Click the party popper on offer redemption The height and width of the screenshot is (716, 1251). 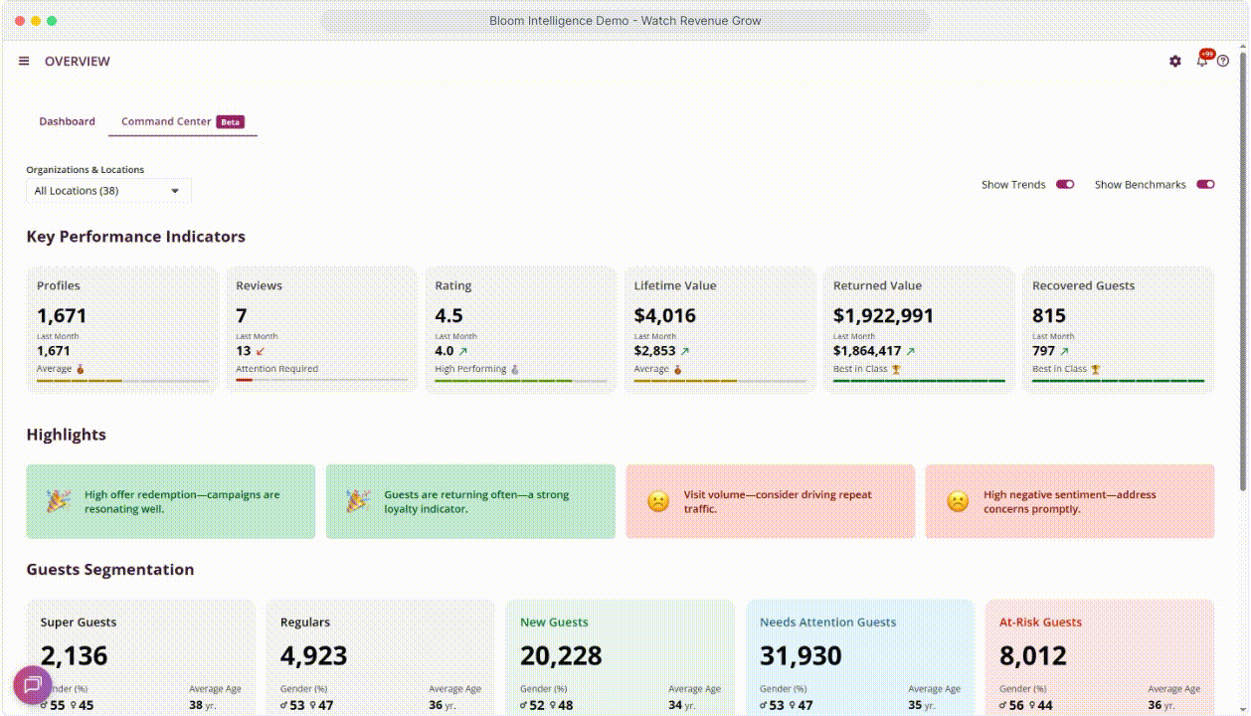58,502
